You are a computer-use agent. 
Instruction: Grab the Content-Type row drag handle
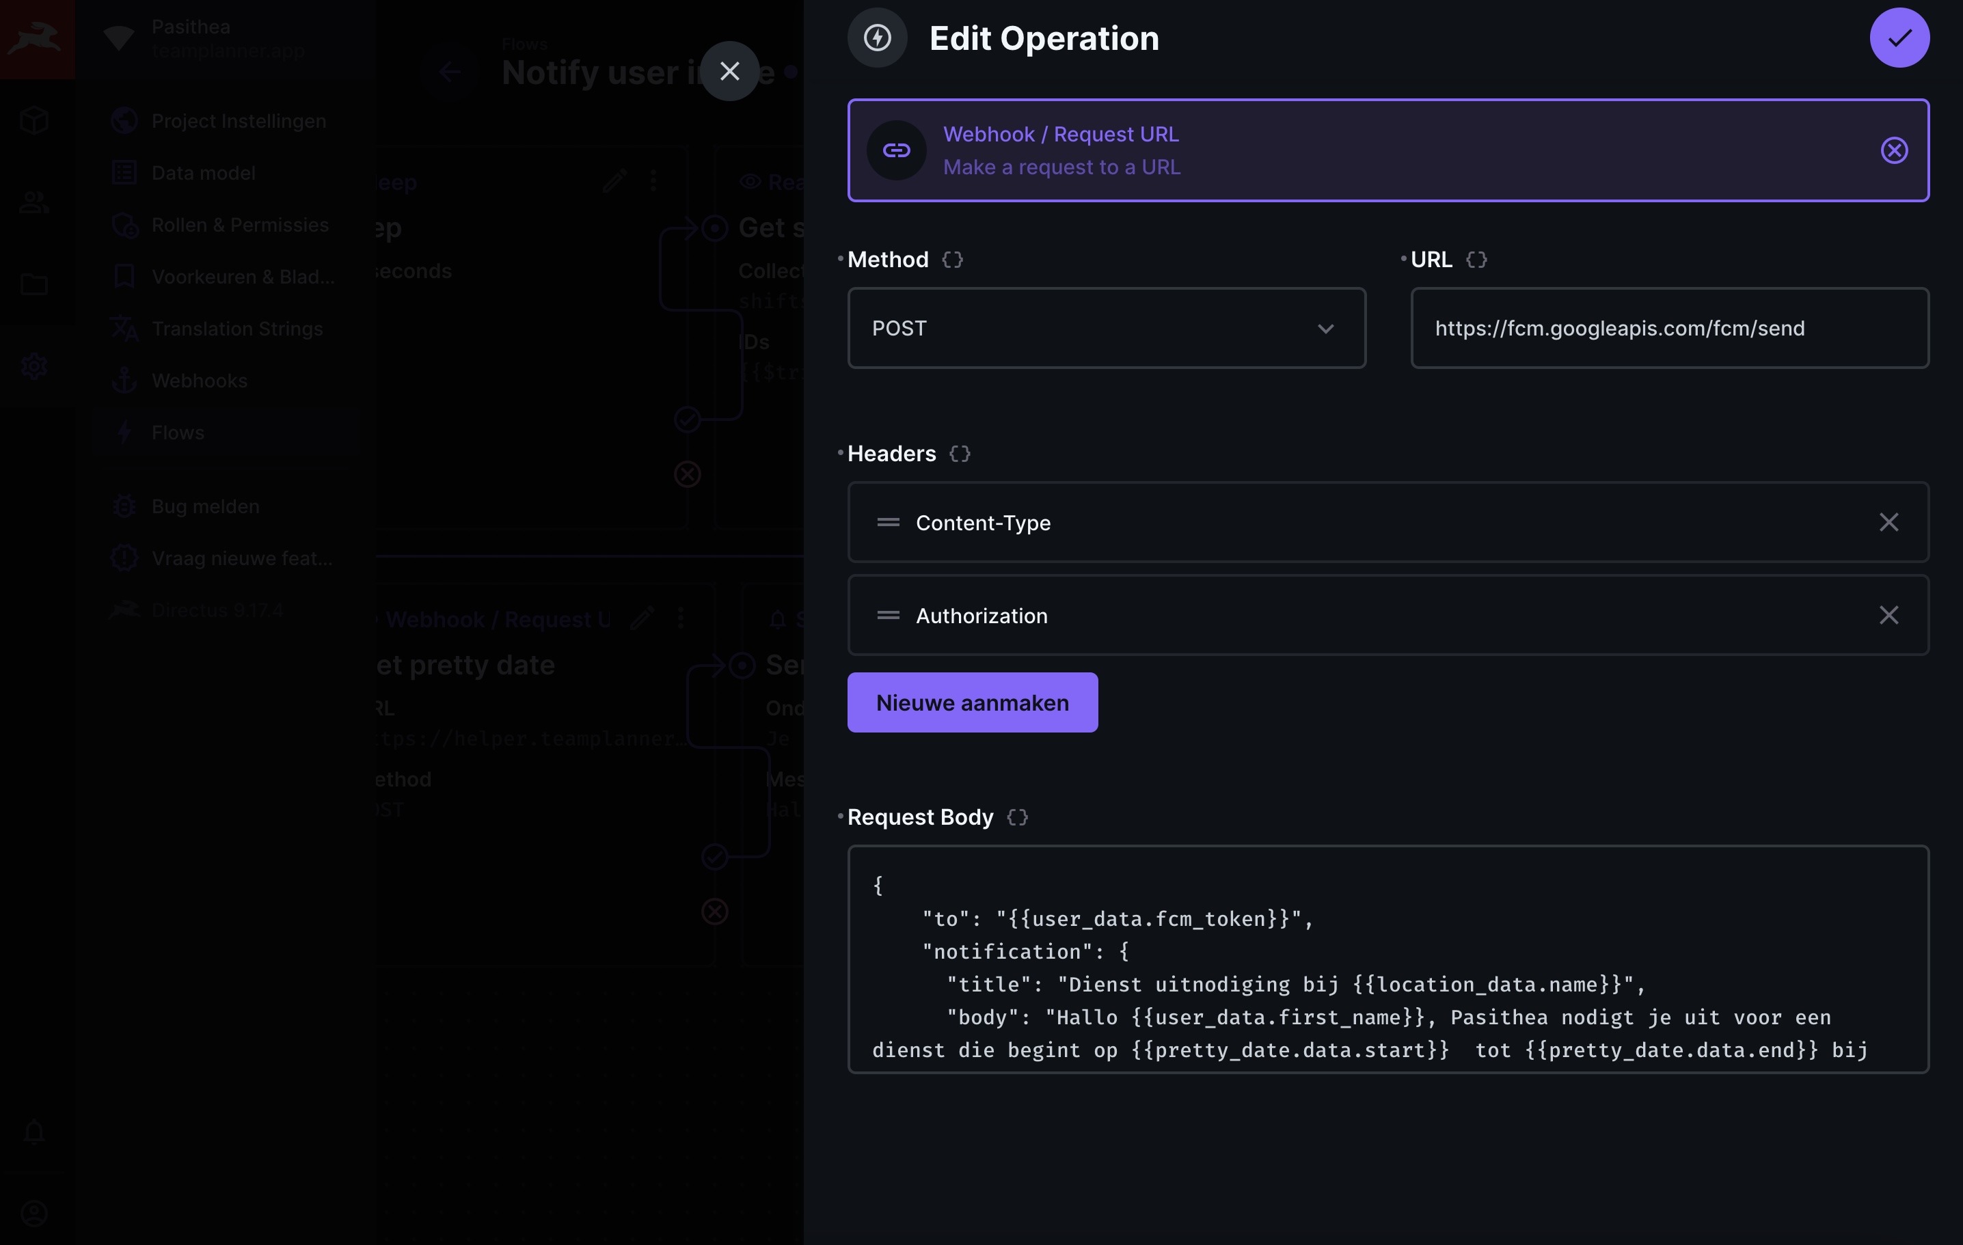[x=888, y=522]
